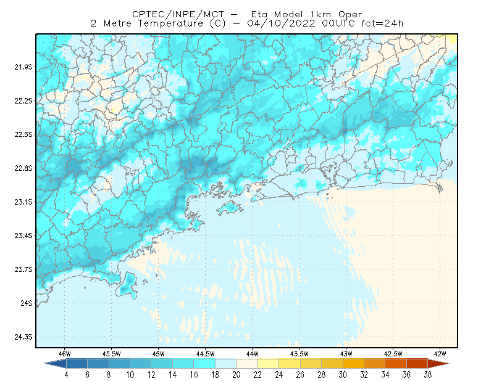Select the 26–28 degree legend swatch
This screenshot has width=494, height=381.
click(311, 364)
